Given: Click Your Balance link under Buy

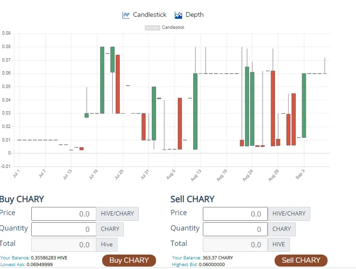Looking at the screenshot, I should point(15,258).
